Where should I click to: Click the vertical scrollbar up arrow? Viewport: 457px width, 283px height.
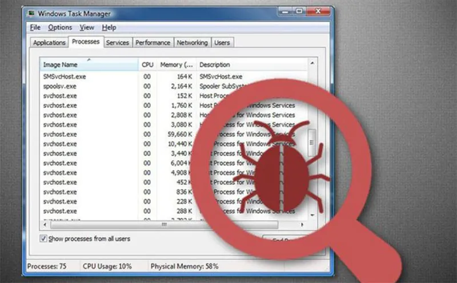click(312, 63)
